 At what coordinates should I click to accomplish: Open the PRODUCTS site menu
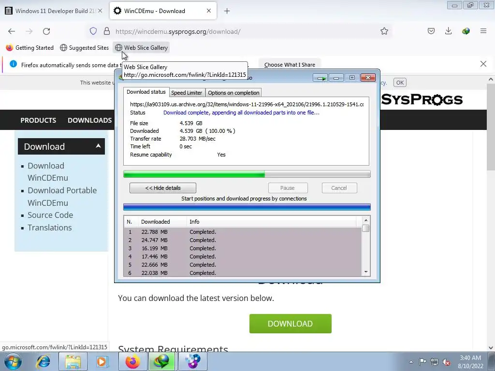[38, 120]
